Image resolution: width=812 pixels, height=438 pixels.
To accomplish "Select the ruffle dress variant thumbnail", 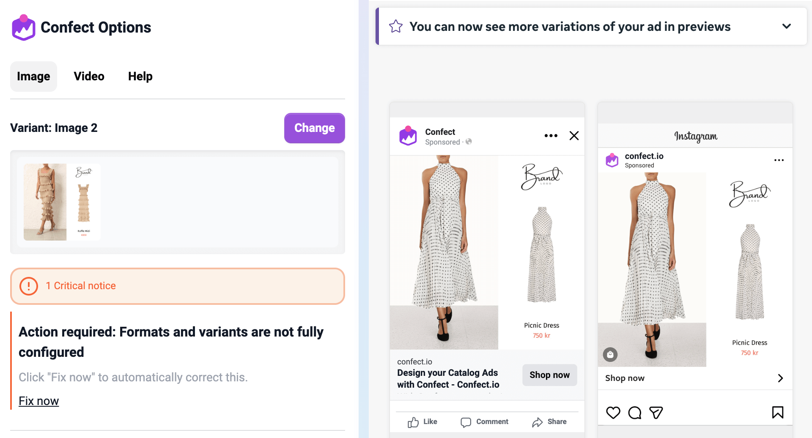I will pos(62,202).
